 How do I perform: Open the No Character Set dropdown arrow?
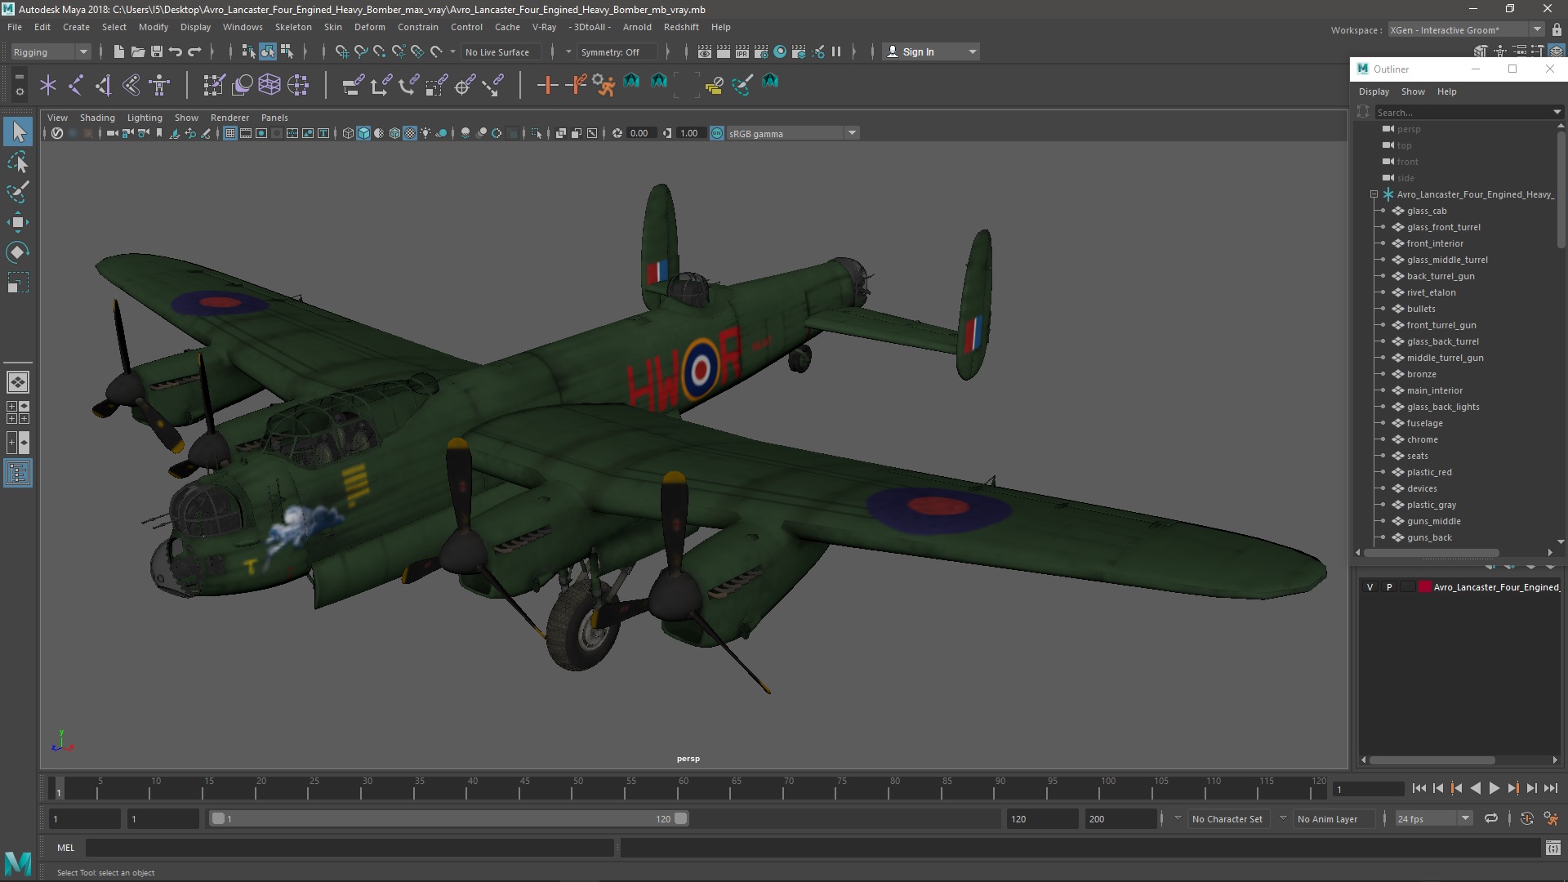click(x=1178, y=818)
